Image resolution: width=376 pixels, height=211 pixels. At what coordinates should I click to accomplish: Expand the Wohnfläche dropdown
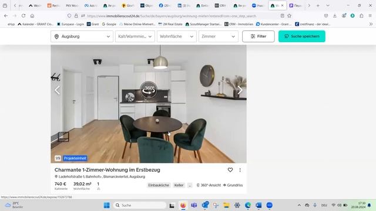pyautogui.click(x=176, y=36)
